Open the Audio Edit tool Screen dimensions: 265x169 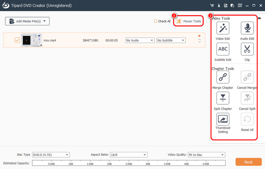pos(247,28)
